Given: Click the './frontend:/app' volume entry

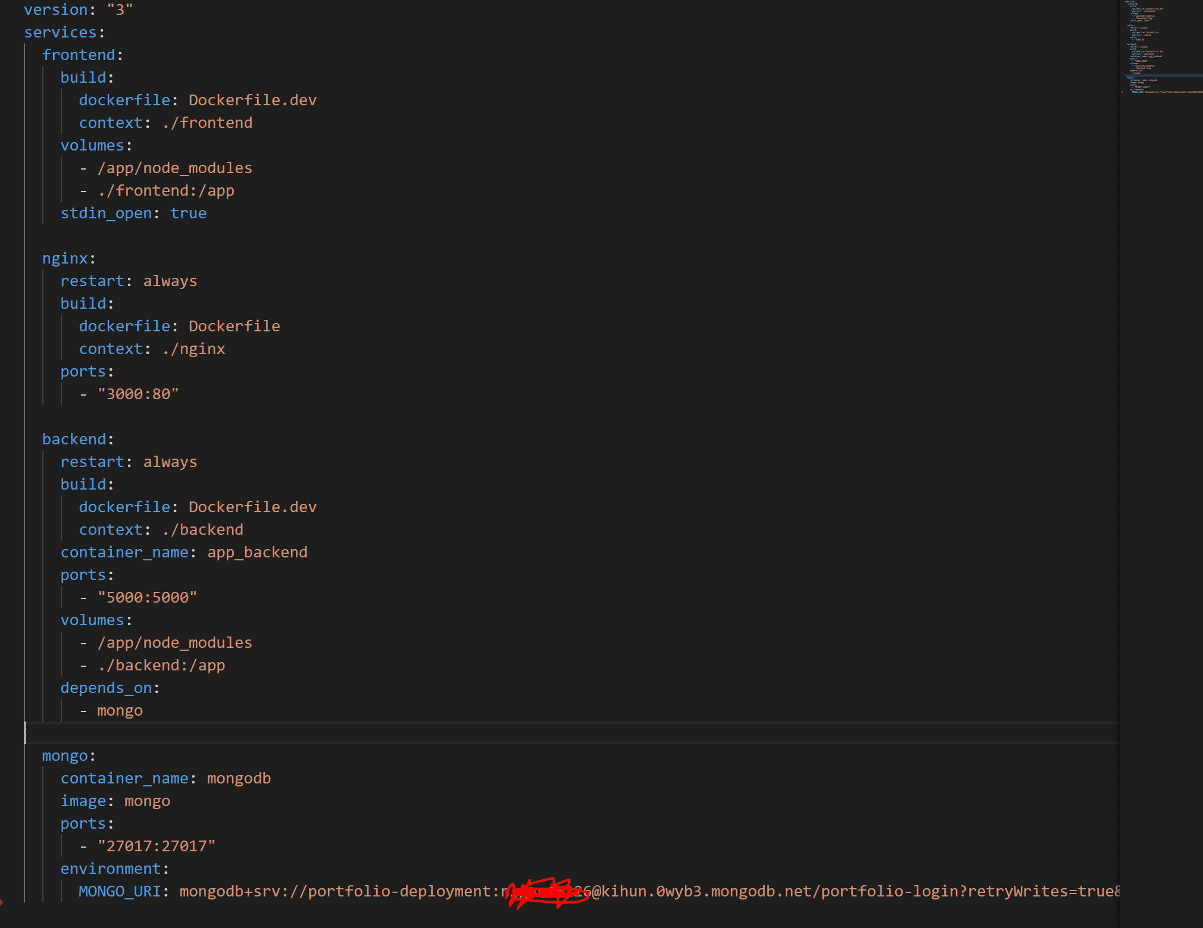Looking at the screenshot, I should 166,190.
